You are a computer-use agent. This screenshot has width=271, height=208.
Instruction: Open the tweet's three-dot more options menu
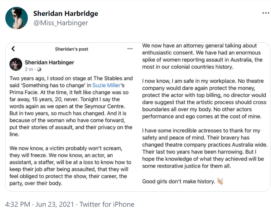(266, 13)
